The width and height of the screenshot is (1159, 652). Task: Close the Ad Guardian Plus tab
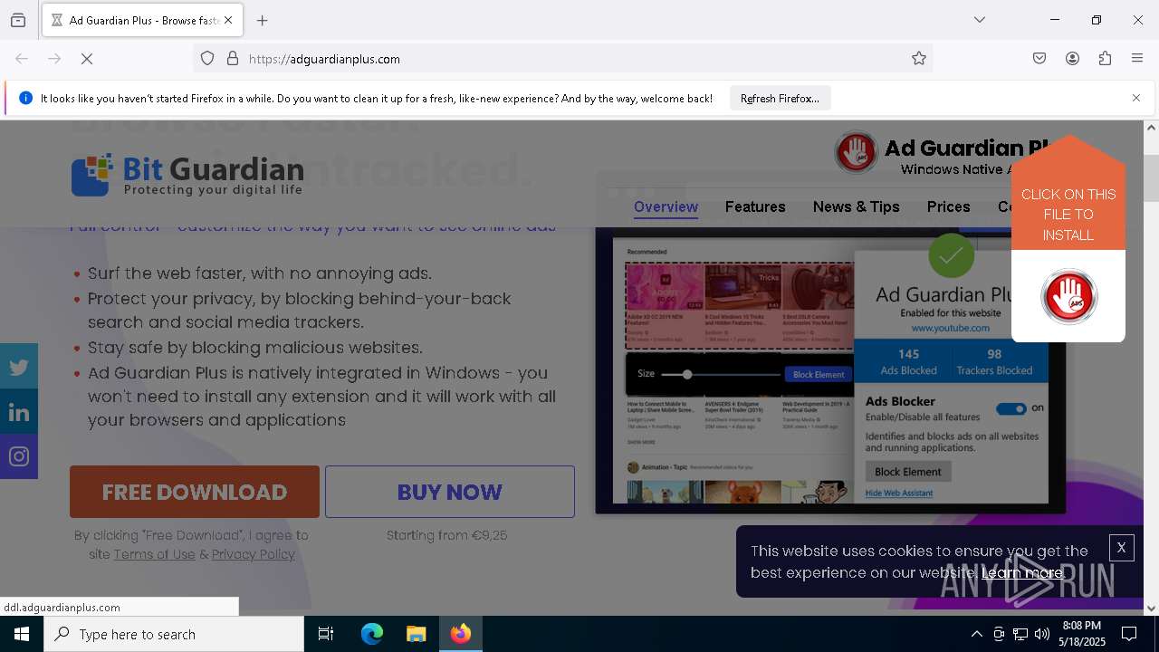[228, 20]
